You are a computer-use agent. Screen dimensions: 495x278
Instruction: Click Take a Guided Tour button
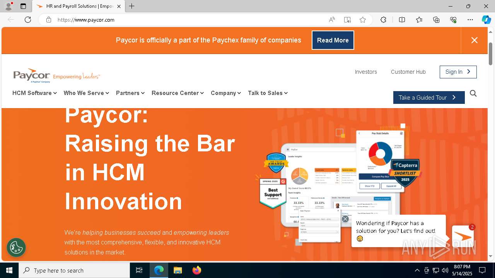click(429, 98)
